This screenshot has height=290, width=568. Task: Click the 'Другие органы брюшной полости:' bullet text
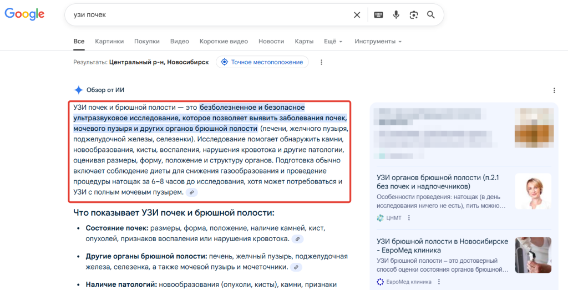click(x=146, y=256)
